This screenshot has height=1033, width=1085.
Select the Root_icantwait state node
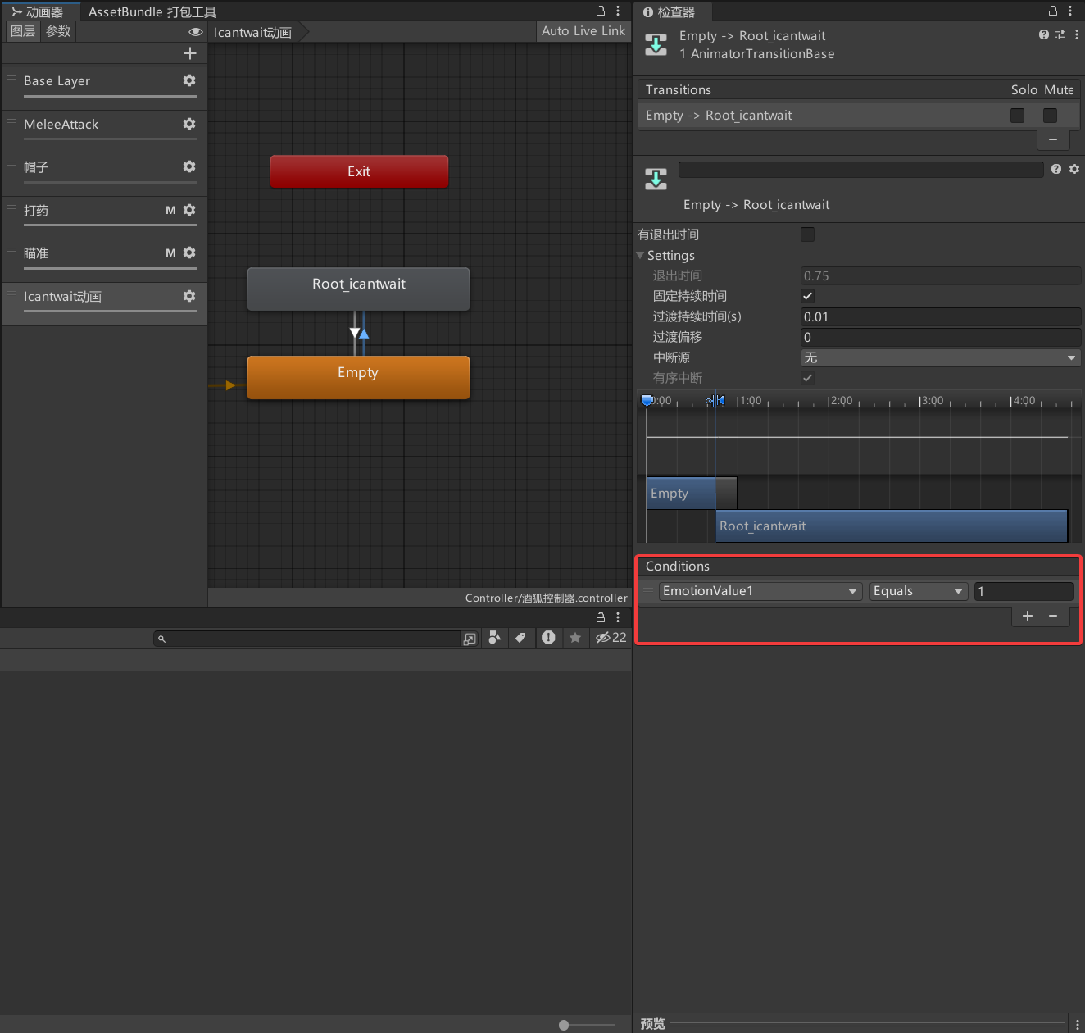(358, 288)
